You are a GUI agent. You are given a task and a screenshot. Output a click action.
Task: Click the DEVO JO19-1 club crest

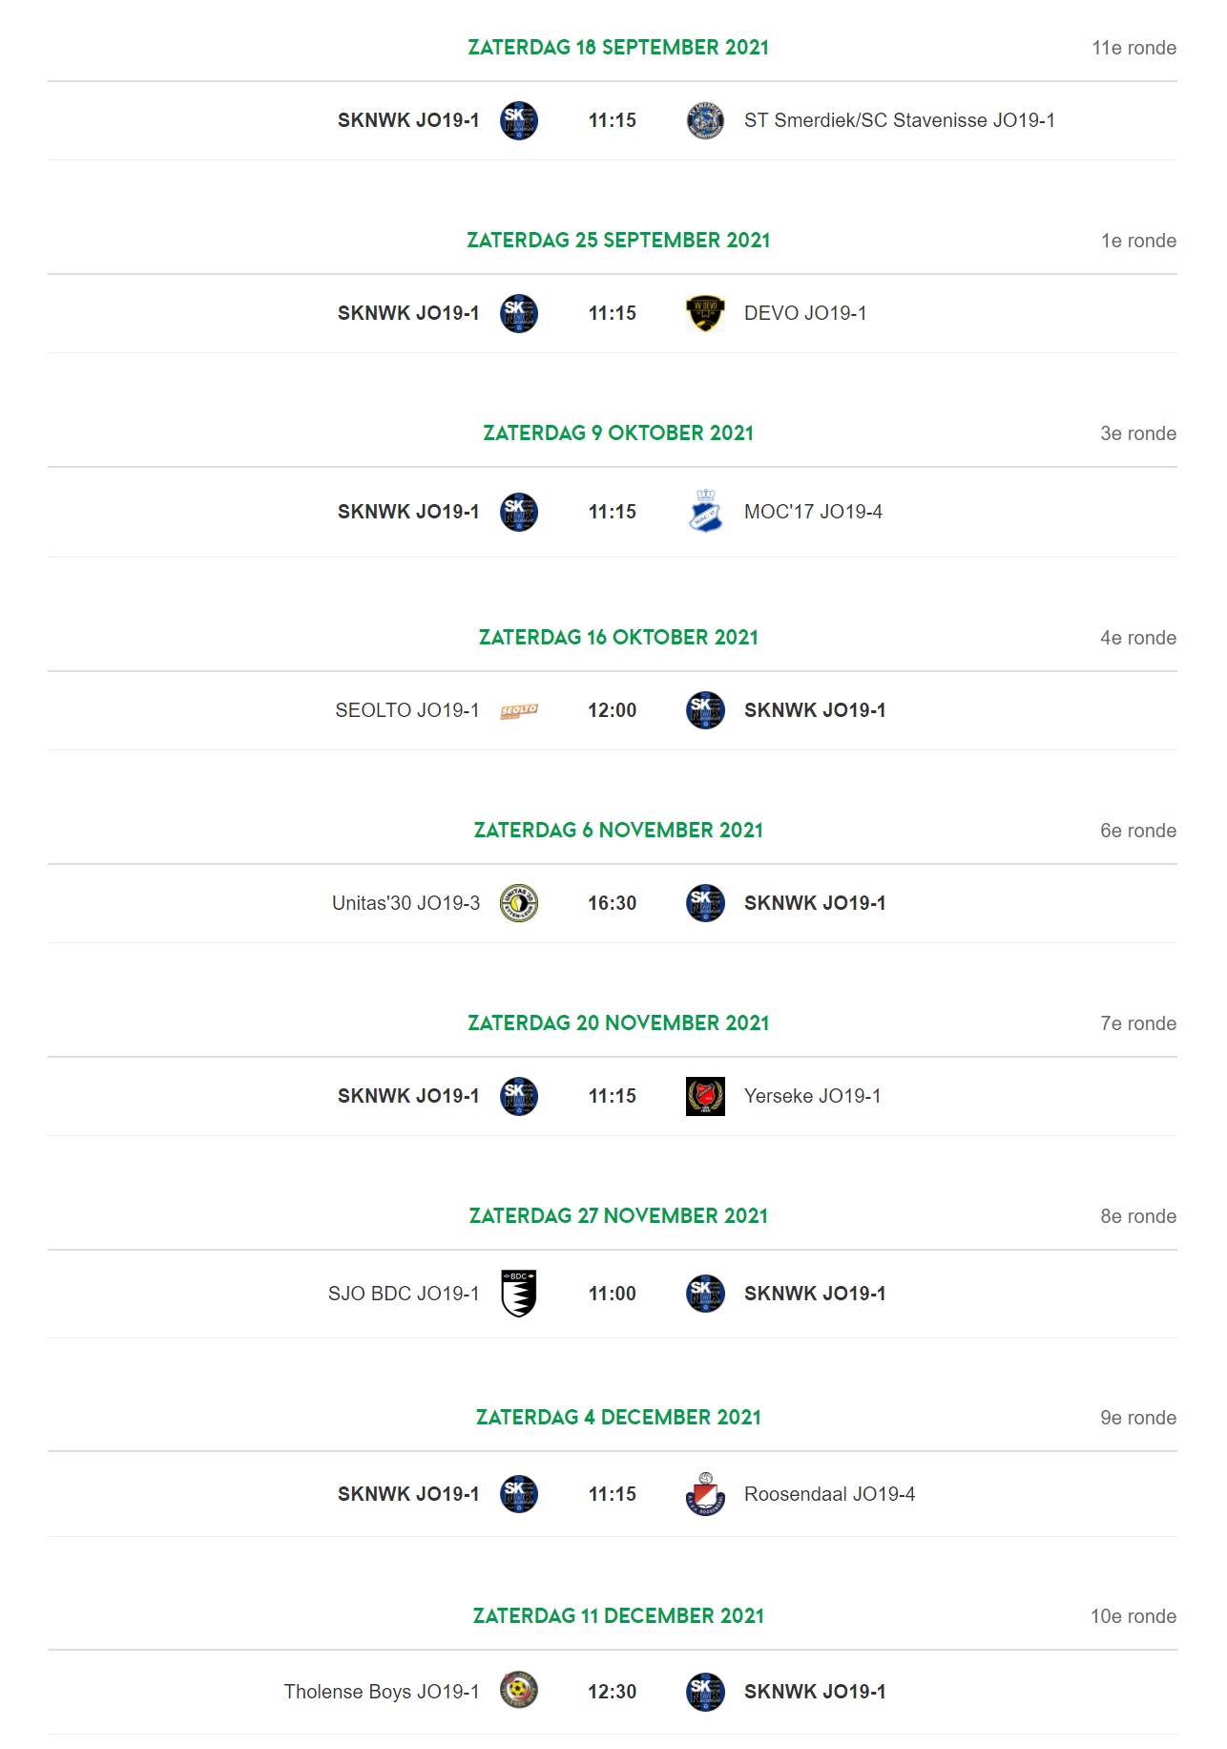coord(705,313)
